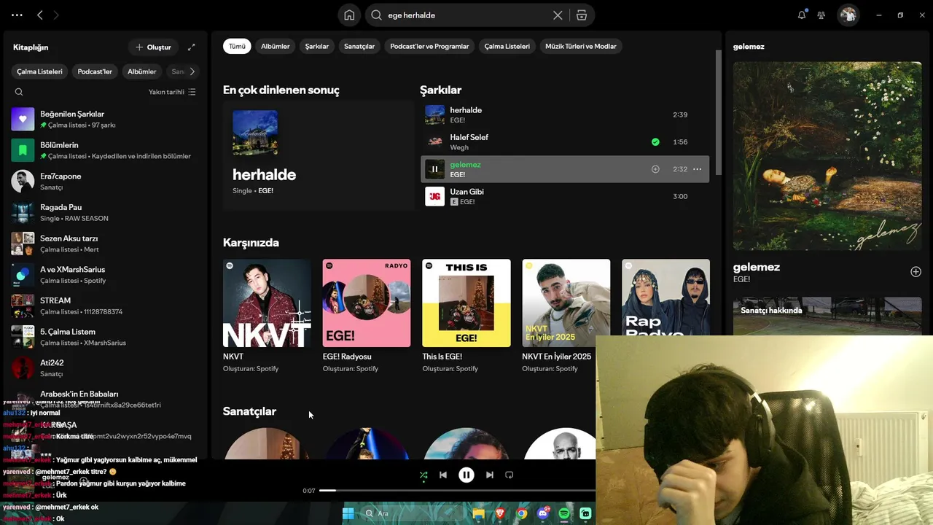Open Chrome from the taskbar
933x525 pixels.
(x=522, y=513)
